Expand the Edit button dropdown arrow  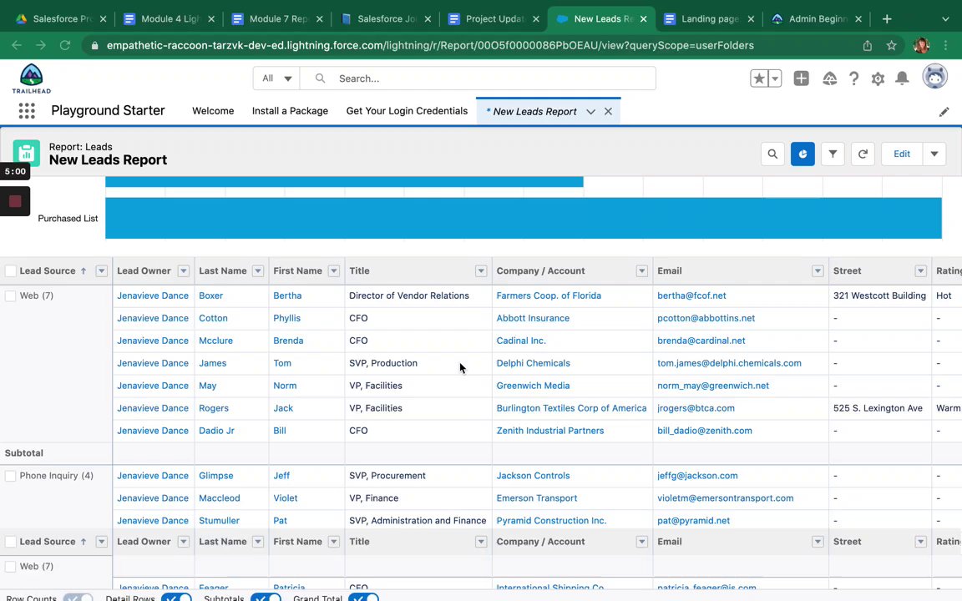tap(934, 154)
